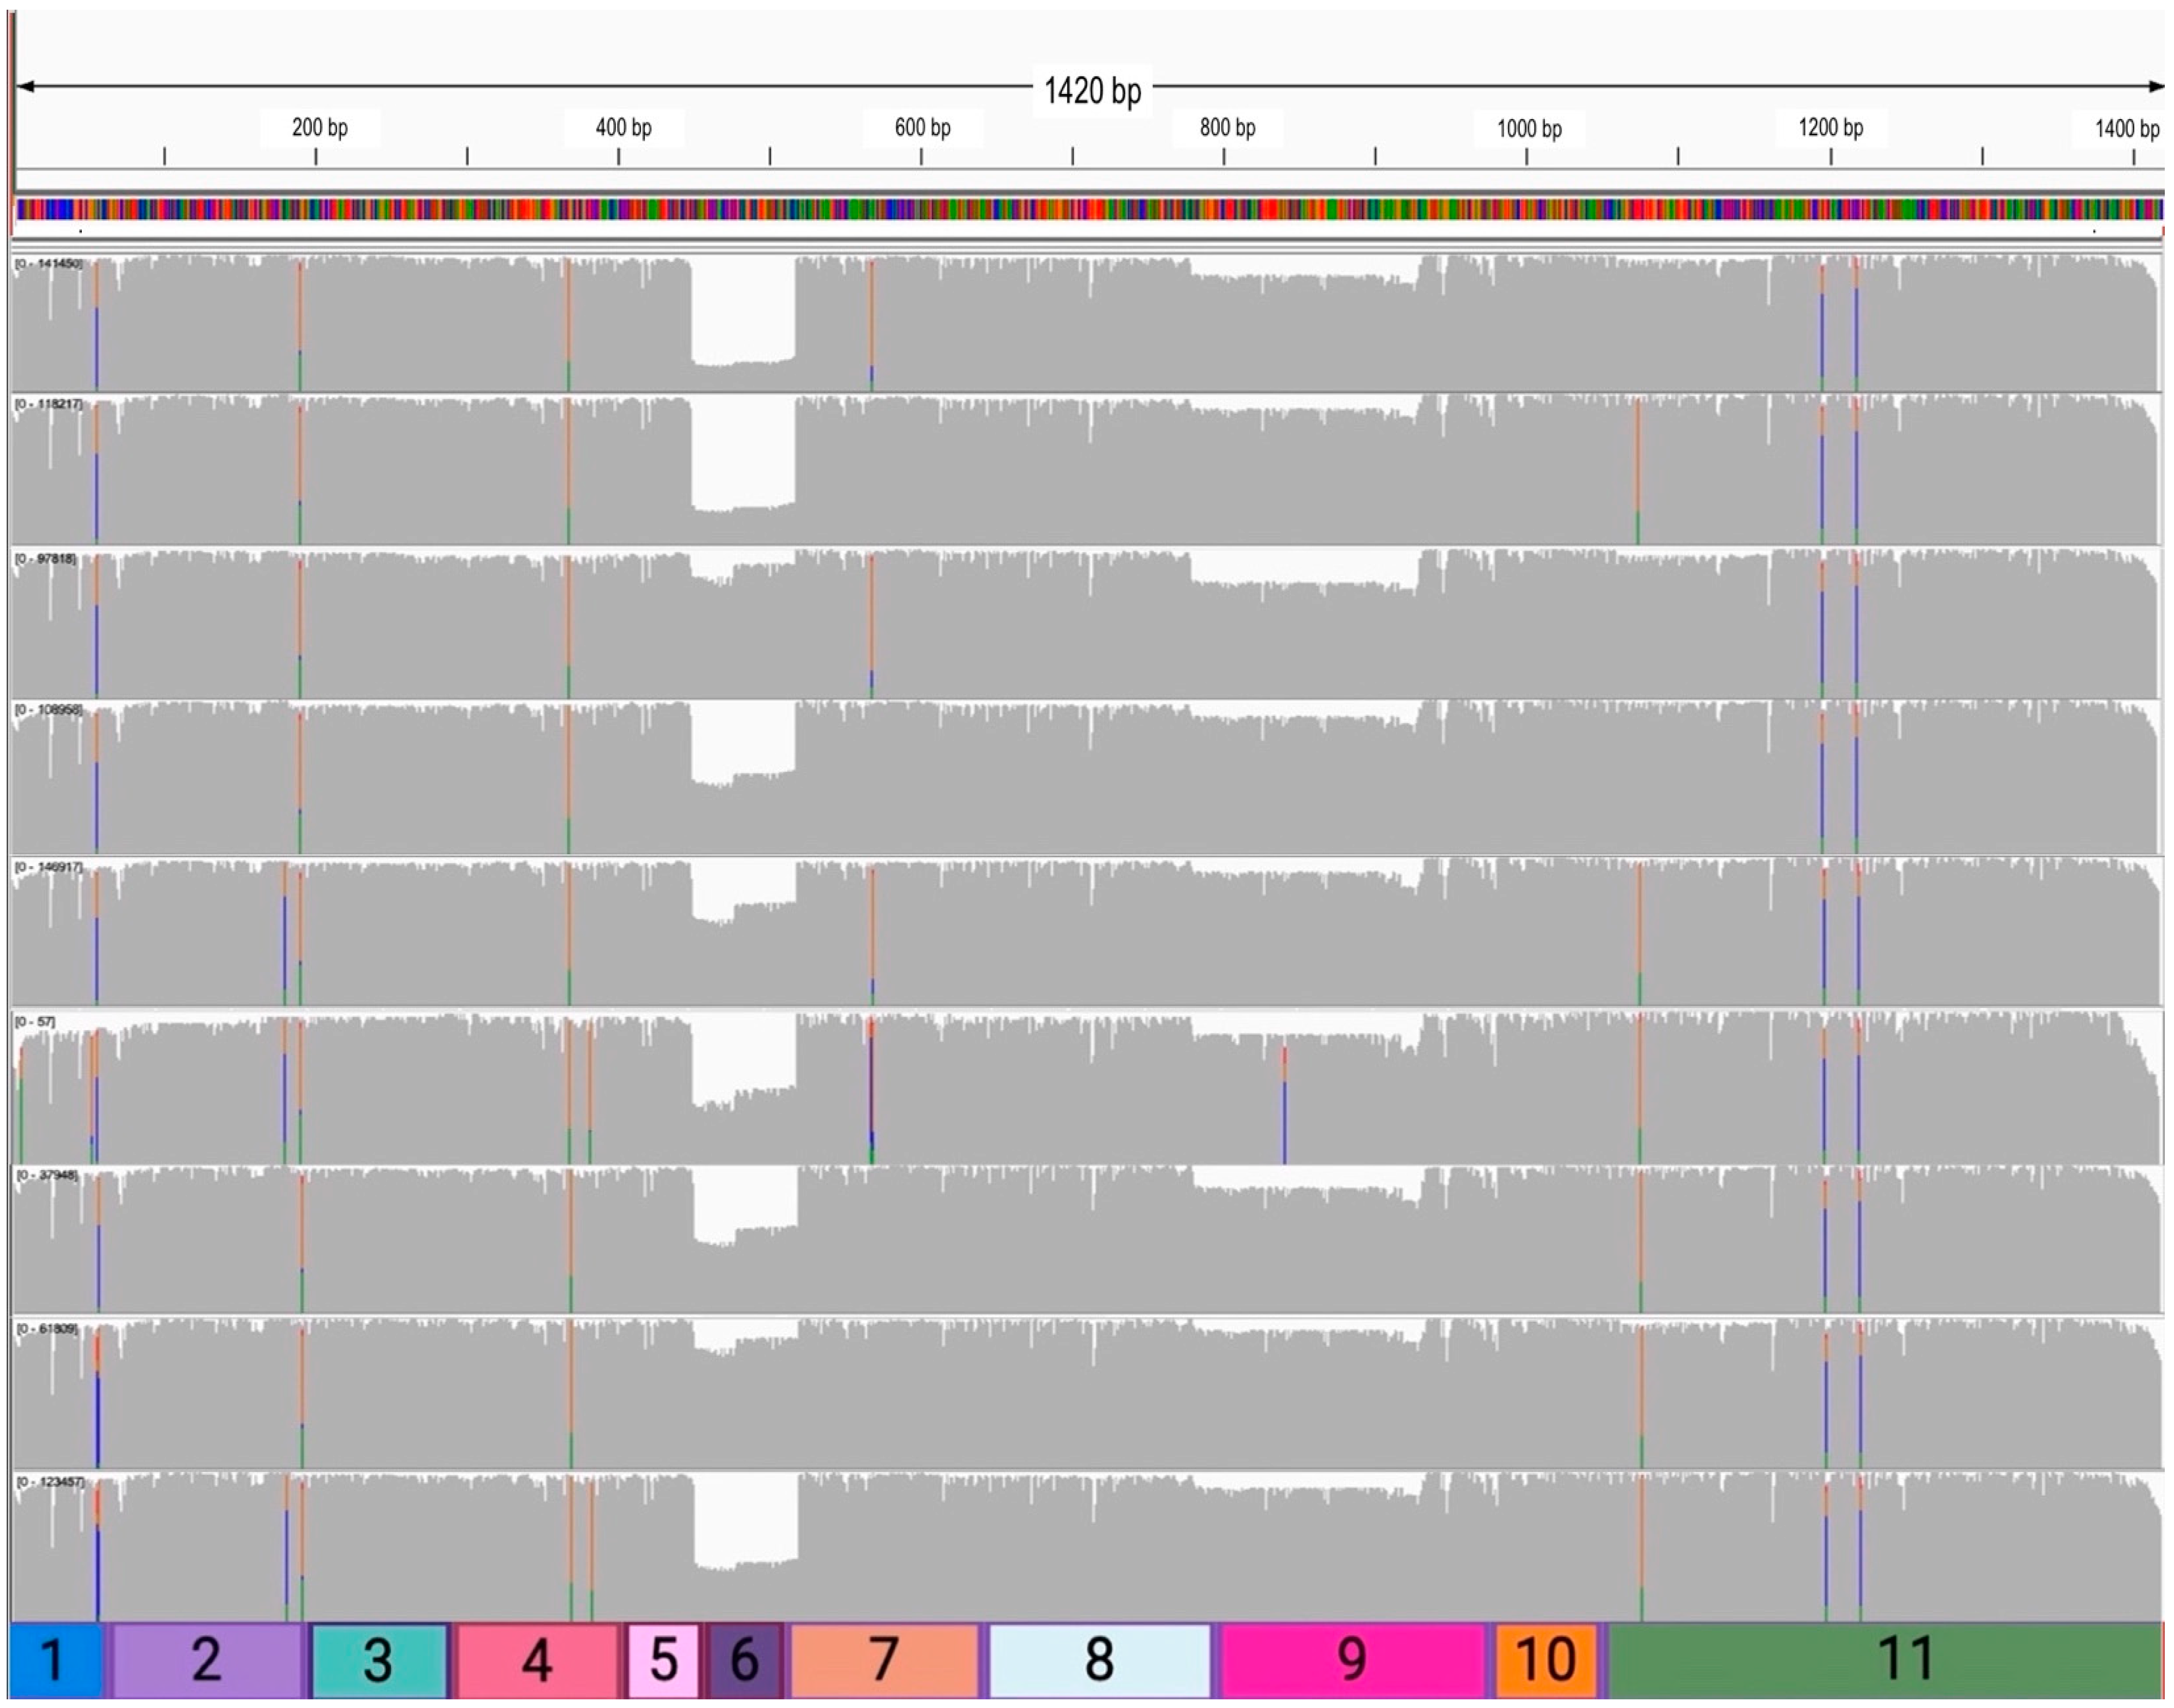Click the dark purple block labeled 6
Image resolution: width=2174 pixels, height=1708 pixels.
[745, 1660]
